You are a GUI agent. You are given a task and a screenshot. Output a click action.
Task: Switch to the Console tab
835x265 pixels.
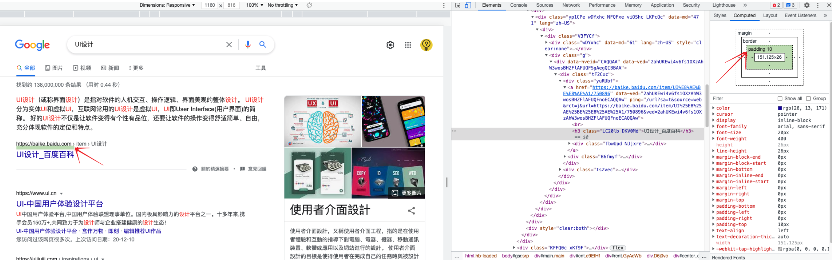click(x=518, y=5)
